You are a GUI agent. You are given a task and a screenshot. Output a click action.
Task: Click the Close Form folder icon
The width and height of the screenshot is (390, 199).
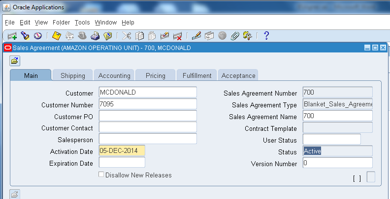click(x=108, y=36)
